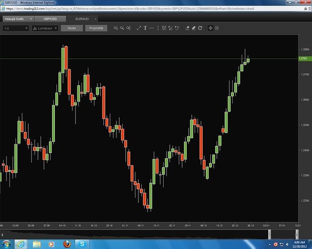Click the volume speaker tray icon

coord(288,245)
